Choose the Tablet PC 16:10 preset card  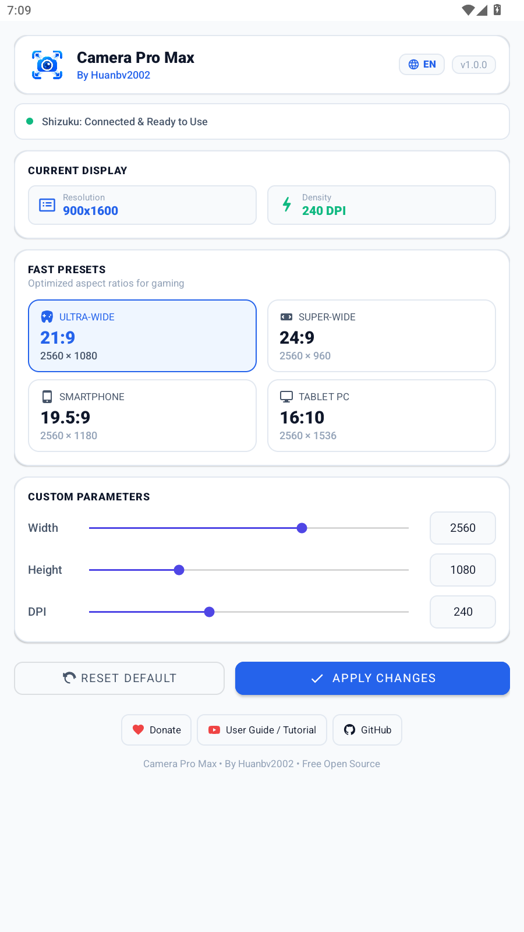[x=381, y=416]
